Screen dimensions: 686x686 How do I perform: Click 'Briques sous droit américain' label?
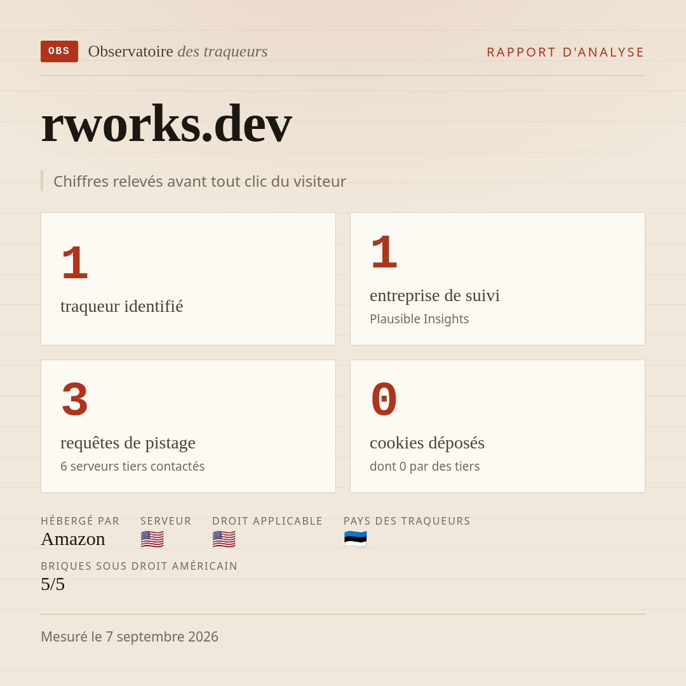point(139,566)
